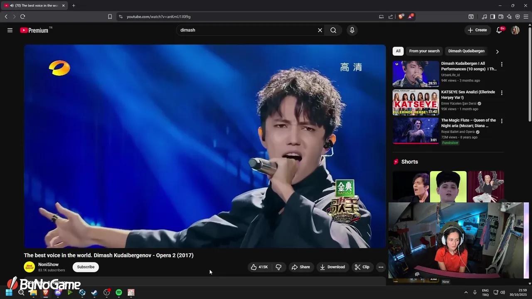
Task: Open Brave Rewards triangle icon
Action: (411, 17)
